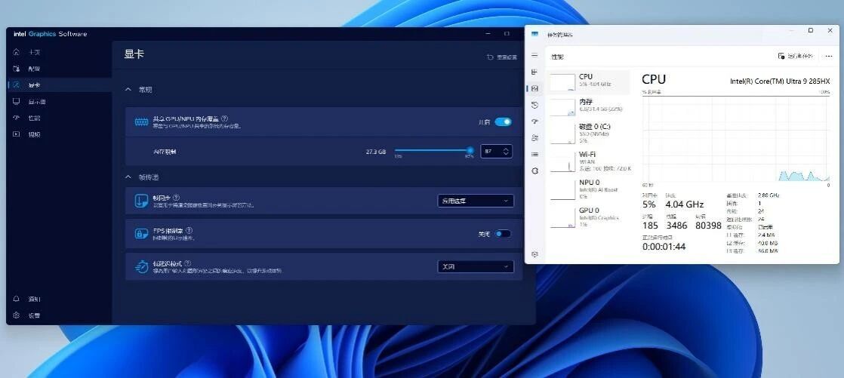
Task: Open App history icon in Task Manager
Action: [534, 105]
